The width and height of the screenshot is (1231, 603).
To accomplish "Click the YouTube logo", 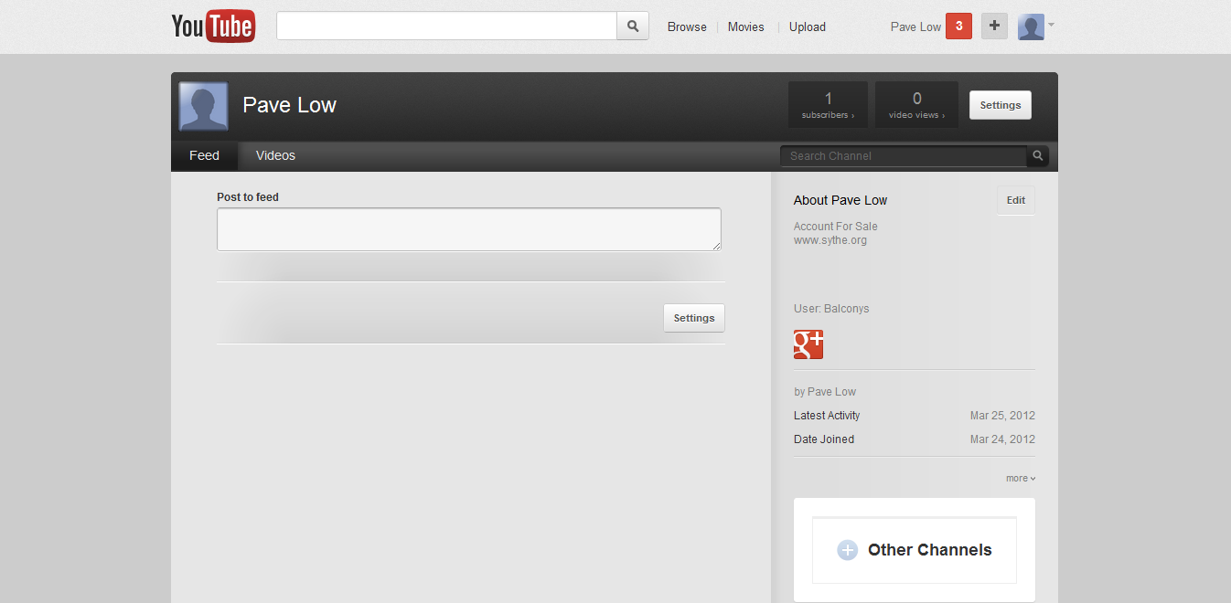I will 213,26.
